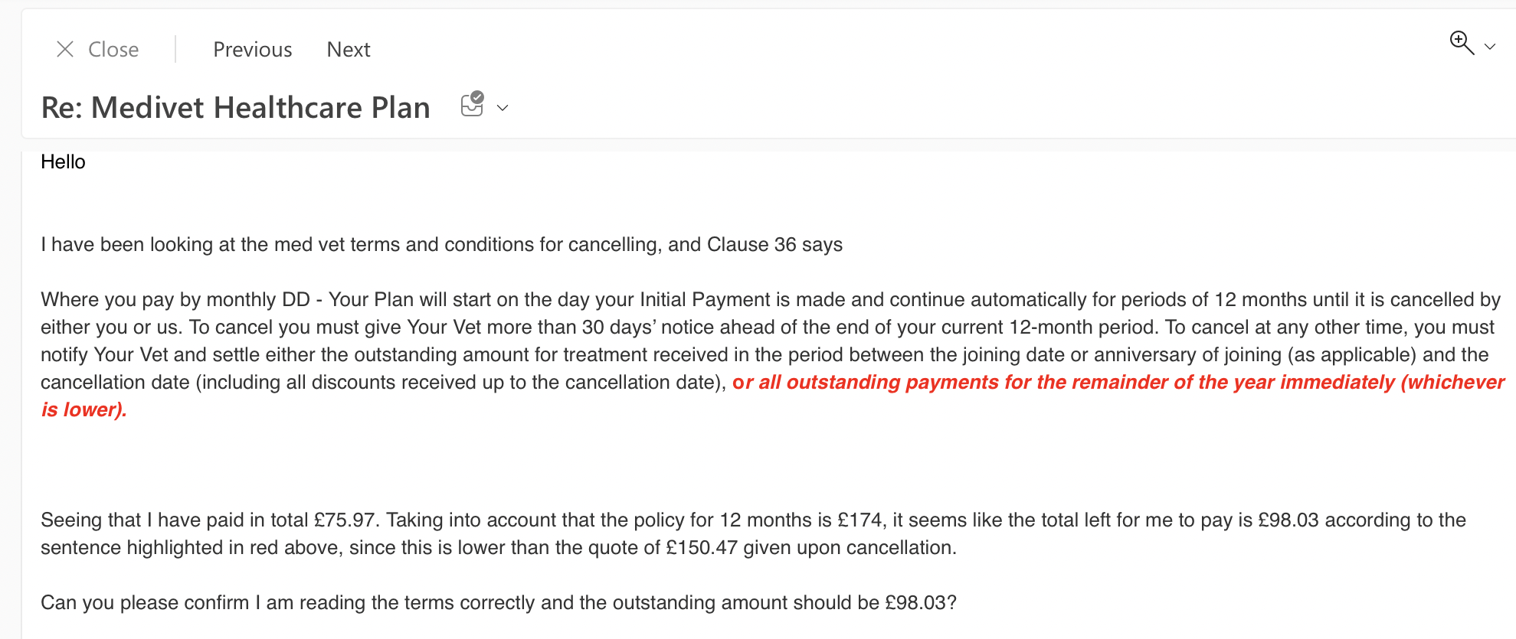The image size is (1516, 639).
Task: Click the X icon to close the email
Action: click(x=65, y=50)
